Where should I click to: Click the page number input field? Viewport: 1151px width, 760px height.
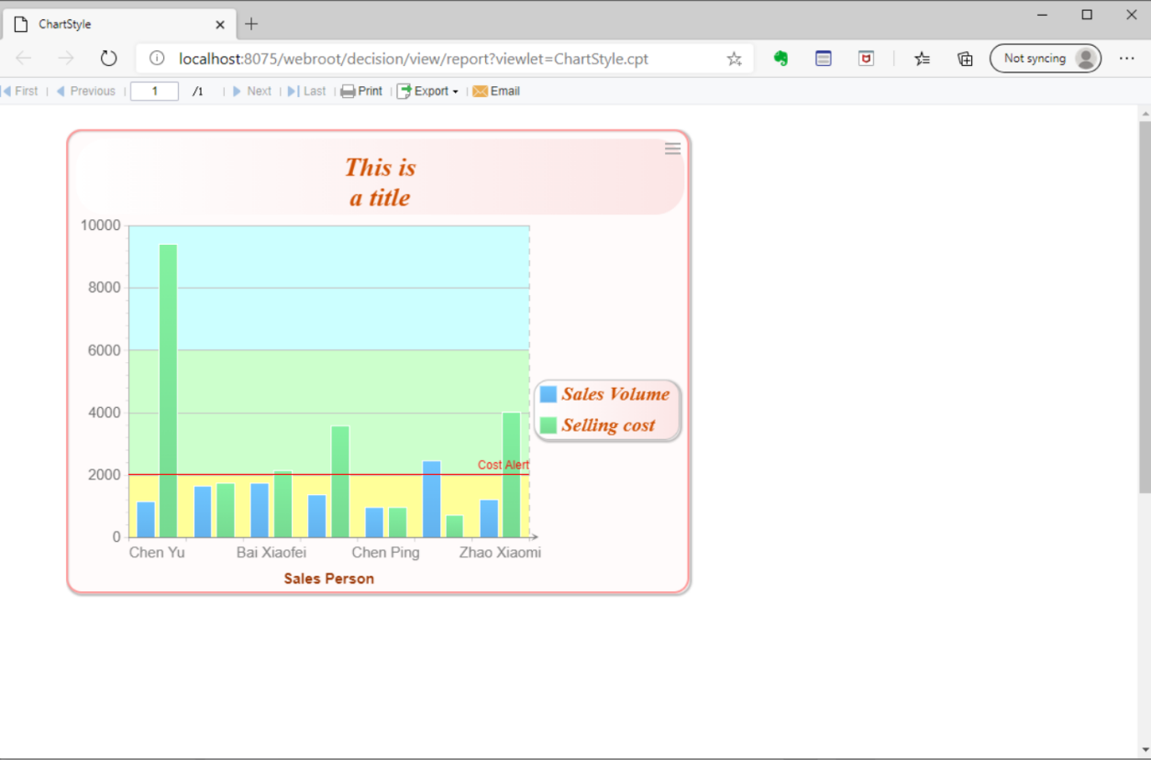point(153,91)
